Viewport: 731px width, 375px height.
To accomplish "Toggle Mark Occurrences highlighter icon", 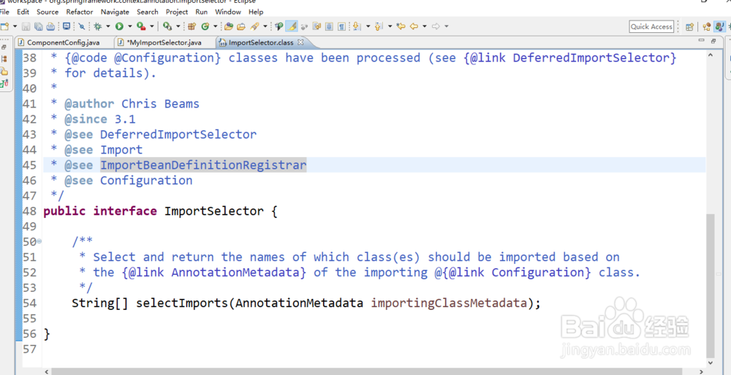I will point(292,26).
